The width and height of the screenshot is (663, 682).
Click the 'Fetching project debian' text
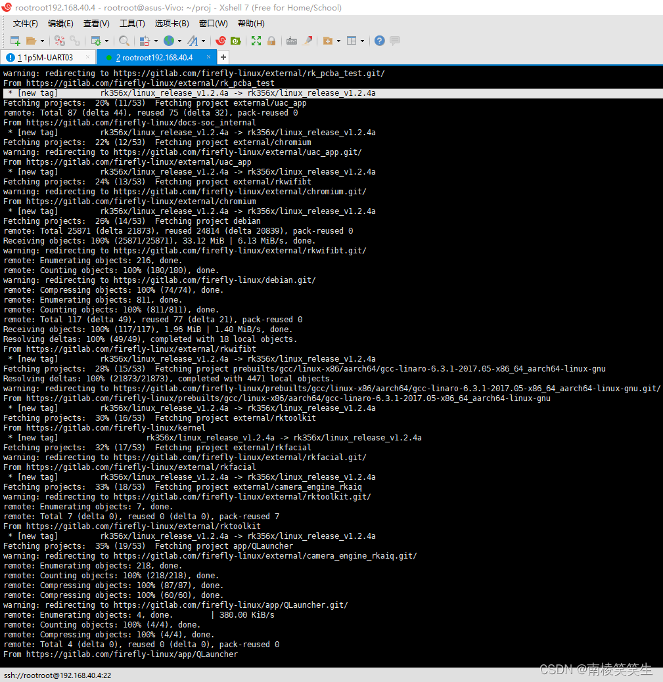pyautogui.click(x=208, y=221)
